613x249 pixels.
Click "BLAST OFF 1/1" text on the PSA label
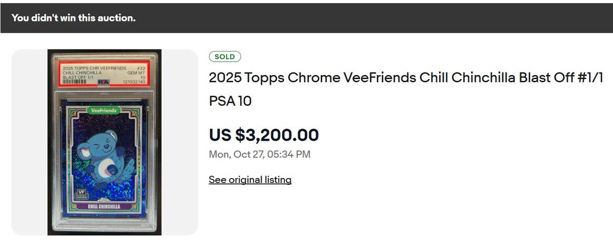coord(78,77)
